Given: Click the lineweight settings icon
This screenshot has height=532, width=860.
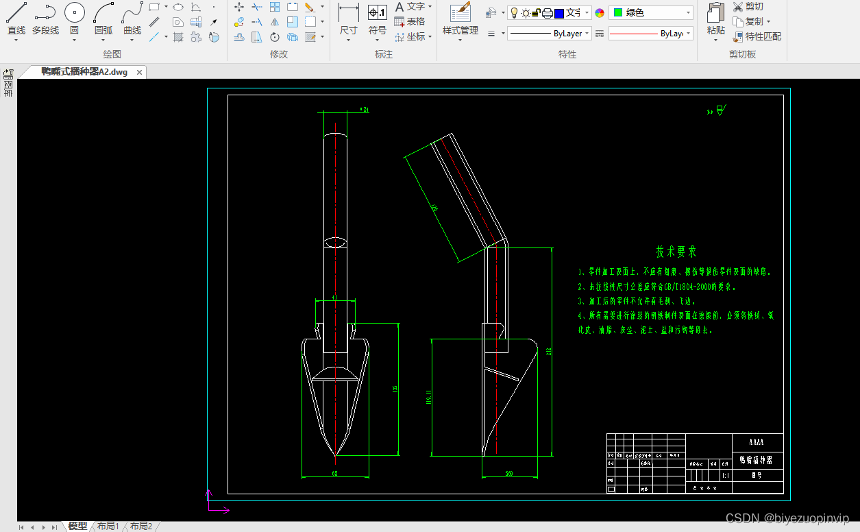Looking at the screenshot, I should pyautogui.click(x=491, y=33).
